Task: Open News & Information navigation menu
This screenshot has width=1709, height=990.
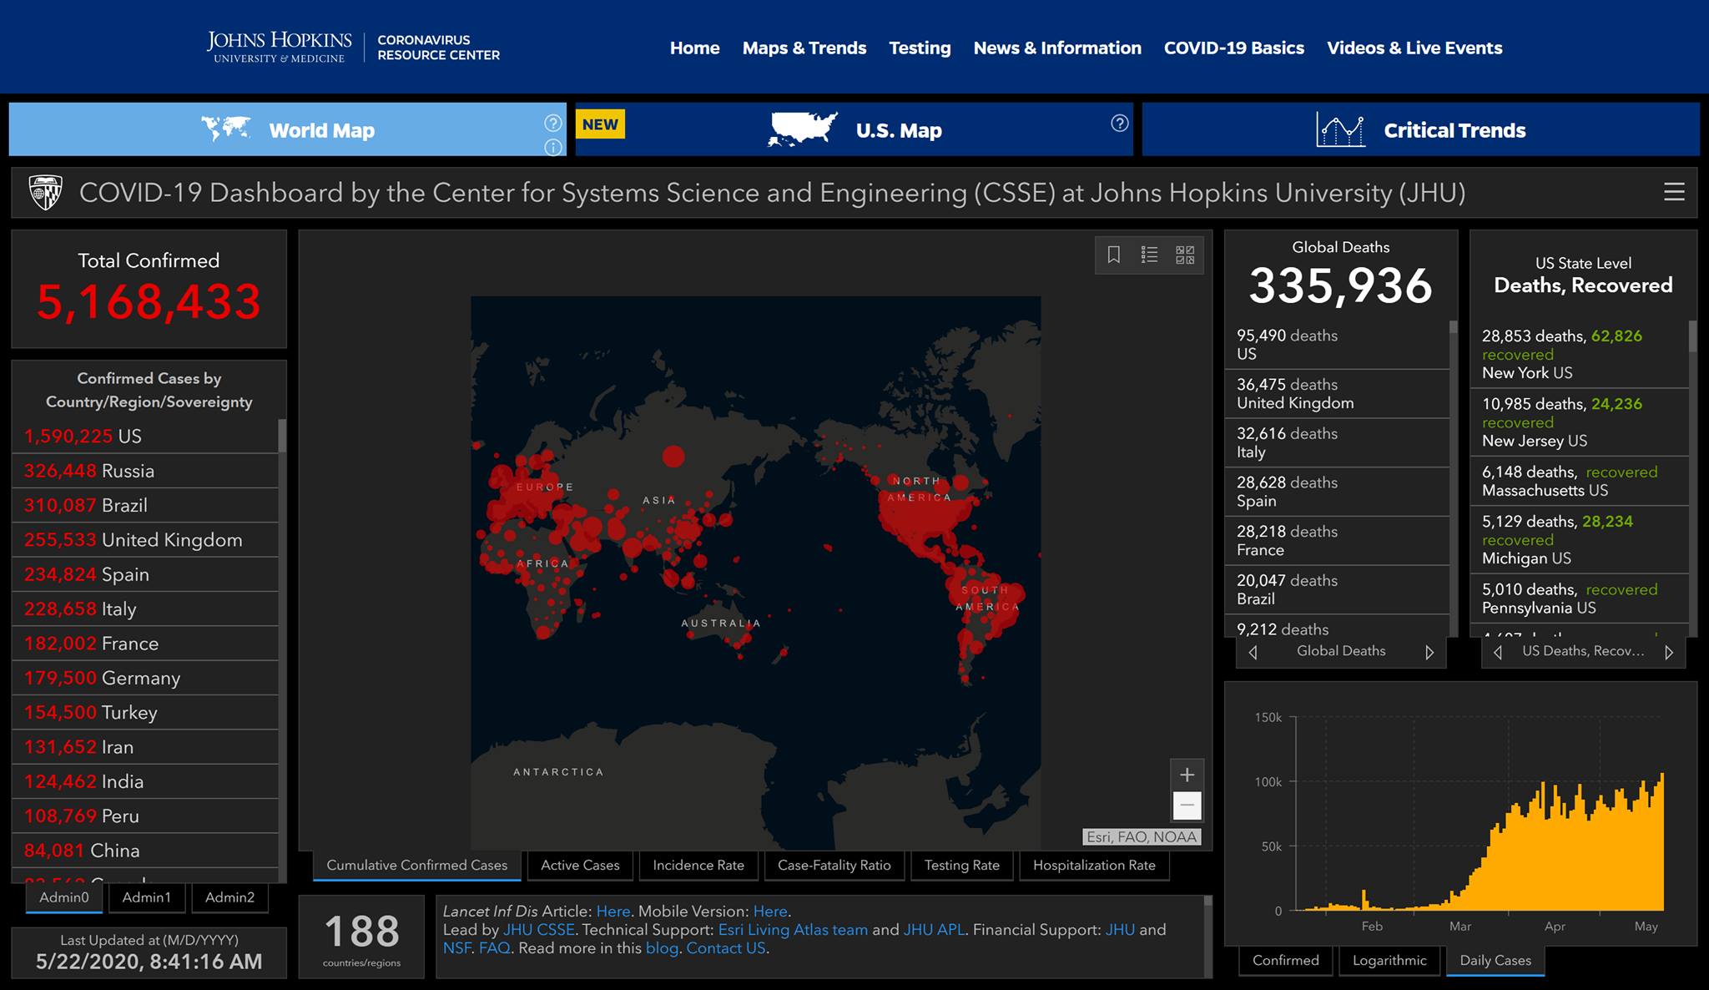Action: coord(1057,48)
